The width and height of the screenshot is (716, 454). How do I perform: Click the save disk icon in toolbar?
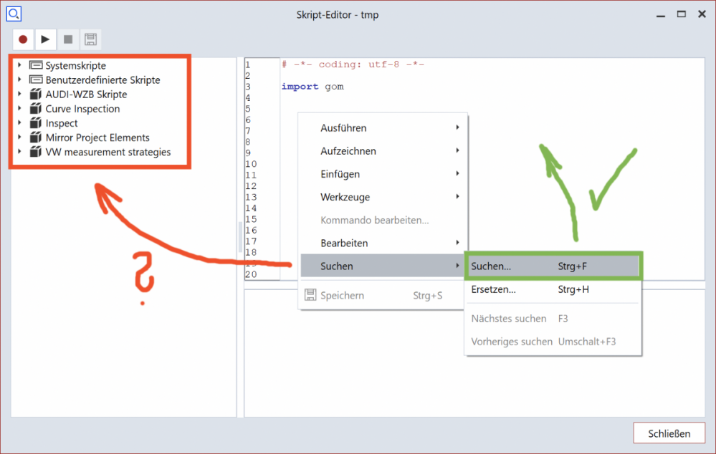pyautogui.click(x=90, y=39)
